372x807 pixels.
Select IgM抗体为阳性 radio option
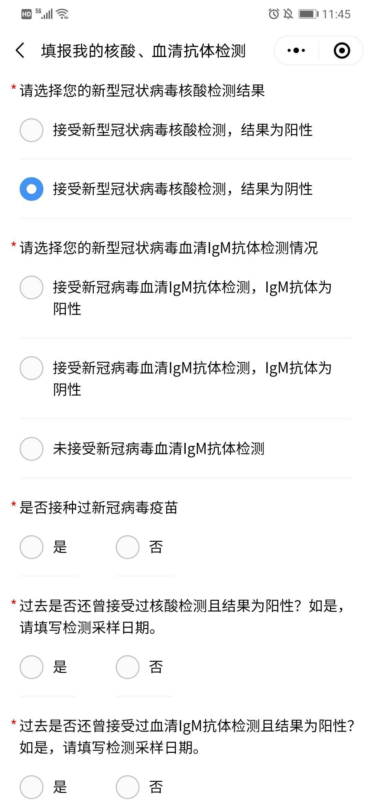(x=31, y=287)
